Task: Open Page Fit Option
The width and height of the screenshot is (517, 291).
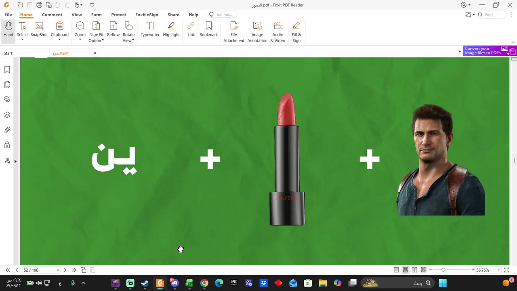Action: pos(96,32)
